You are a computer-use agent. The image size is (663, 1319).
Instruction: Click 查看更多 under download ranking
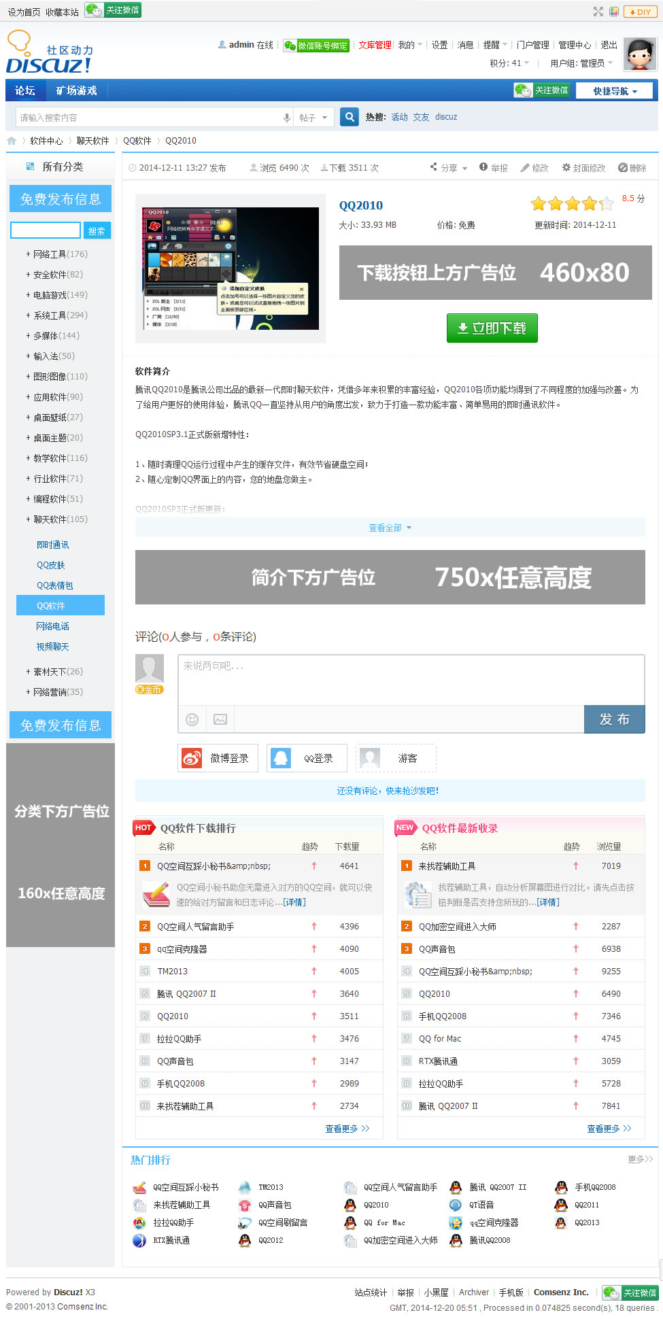pyautogui.click(x=347, y=1129)
